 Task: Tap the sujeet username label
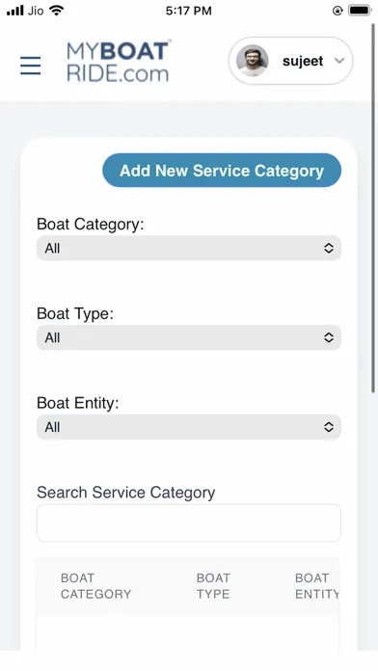[303, 61]
